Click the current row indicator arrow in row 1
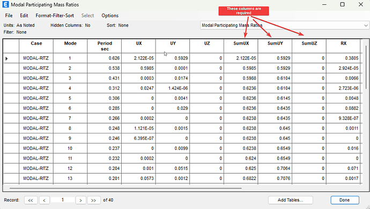 click(6, 58)
